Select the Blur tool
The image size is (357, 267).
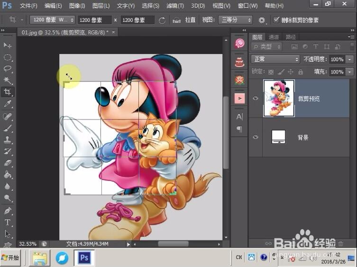[x=7, y=186]
